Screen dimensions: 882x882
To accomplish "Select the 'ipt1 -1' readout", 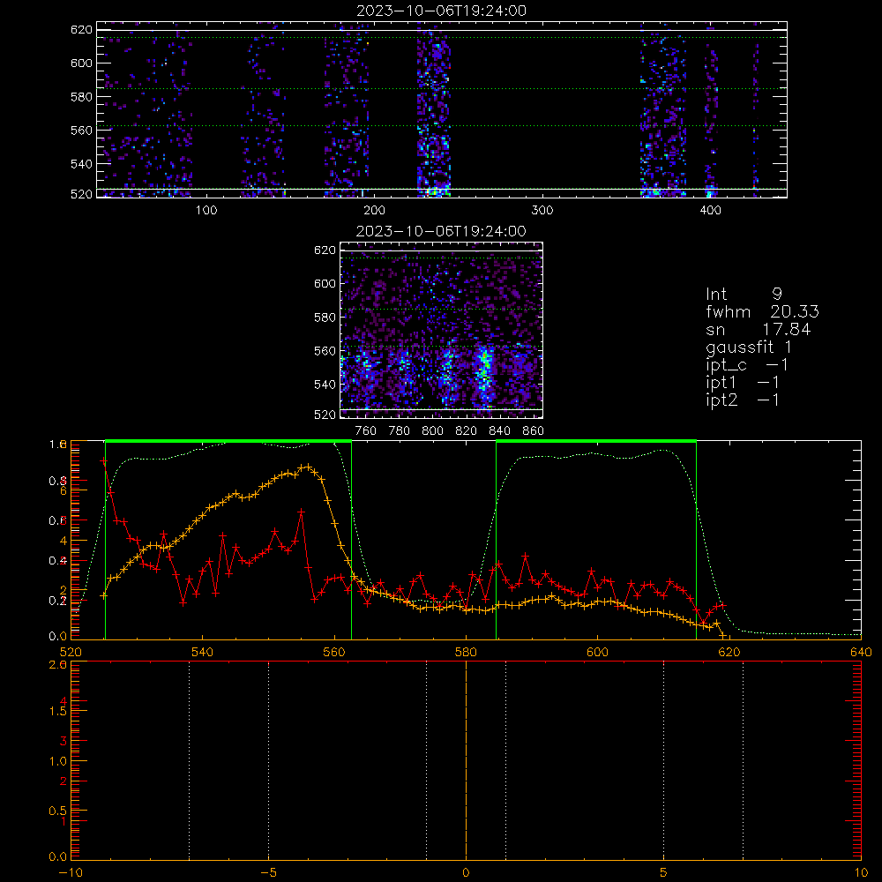I will click(743, 383).
